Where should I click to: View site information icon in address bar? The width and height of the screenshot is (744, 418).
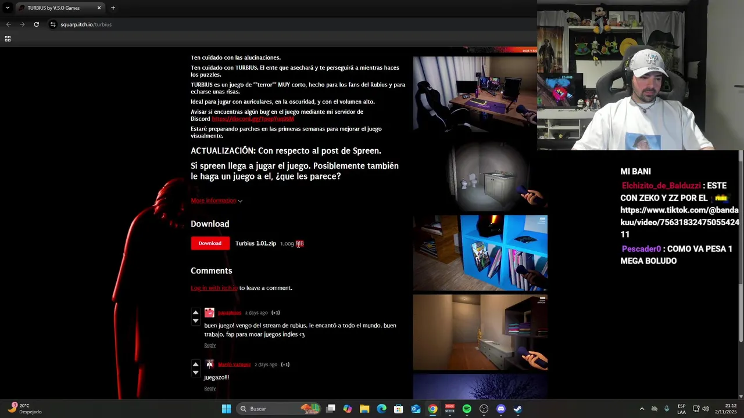[53, 24]
